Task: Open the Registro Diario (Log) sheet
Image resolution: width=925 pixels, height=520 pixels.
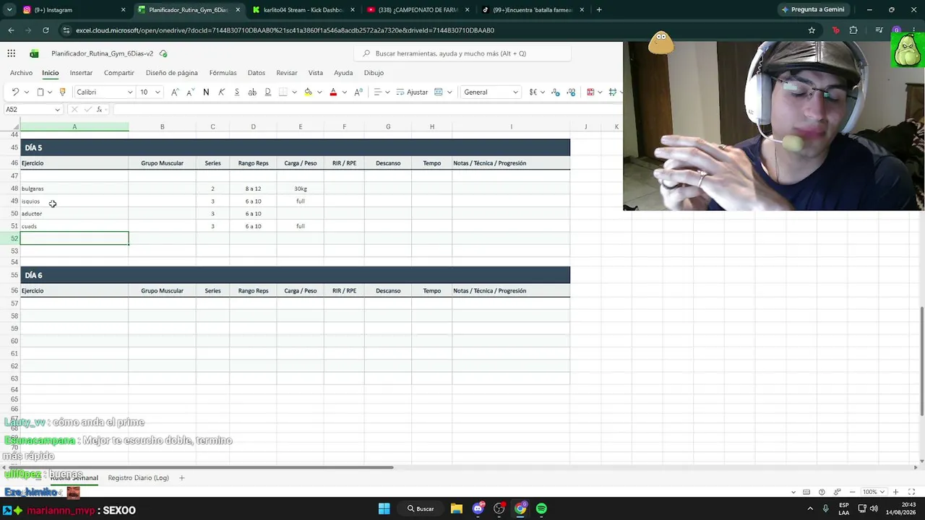Action: (x=138, y=478)
